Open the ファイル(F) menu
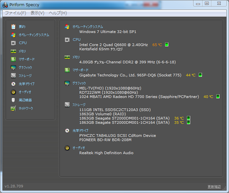229x193 pixels. pos(16,13)
